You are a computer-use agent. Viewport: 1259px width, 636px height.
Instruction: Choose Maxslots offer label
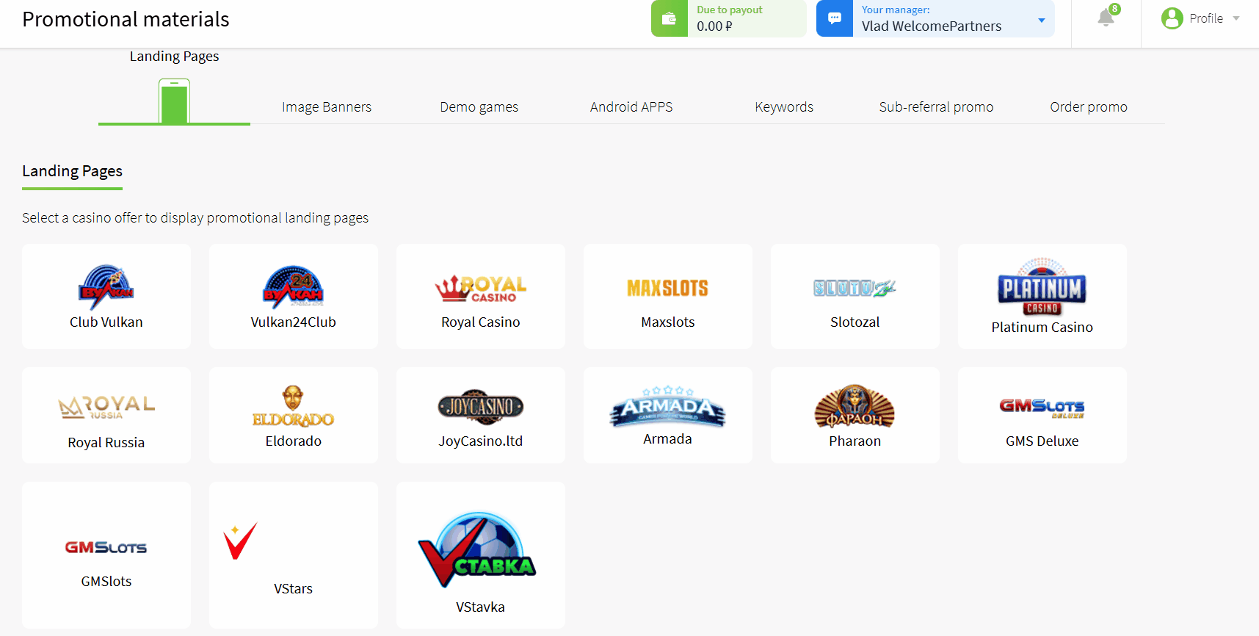[x=668, y=322]
